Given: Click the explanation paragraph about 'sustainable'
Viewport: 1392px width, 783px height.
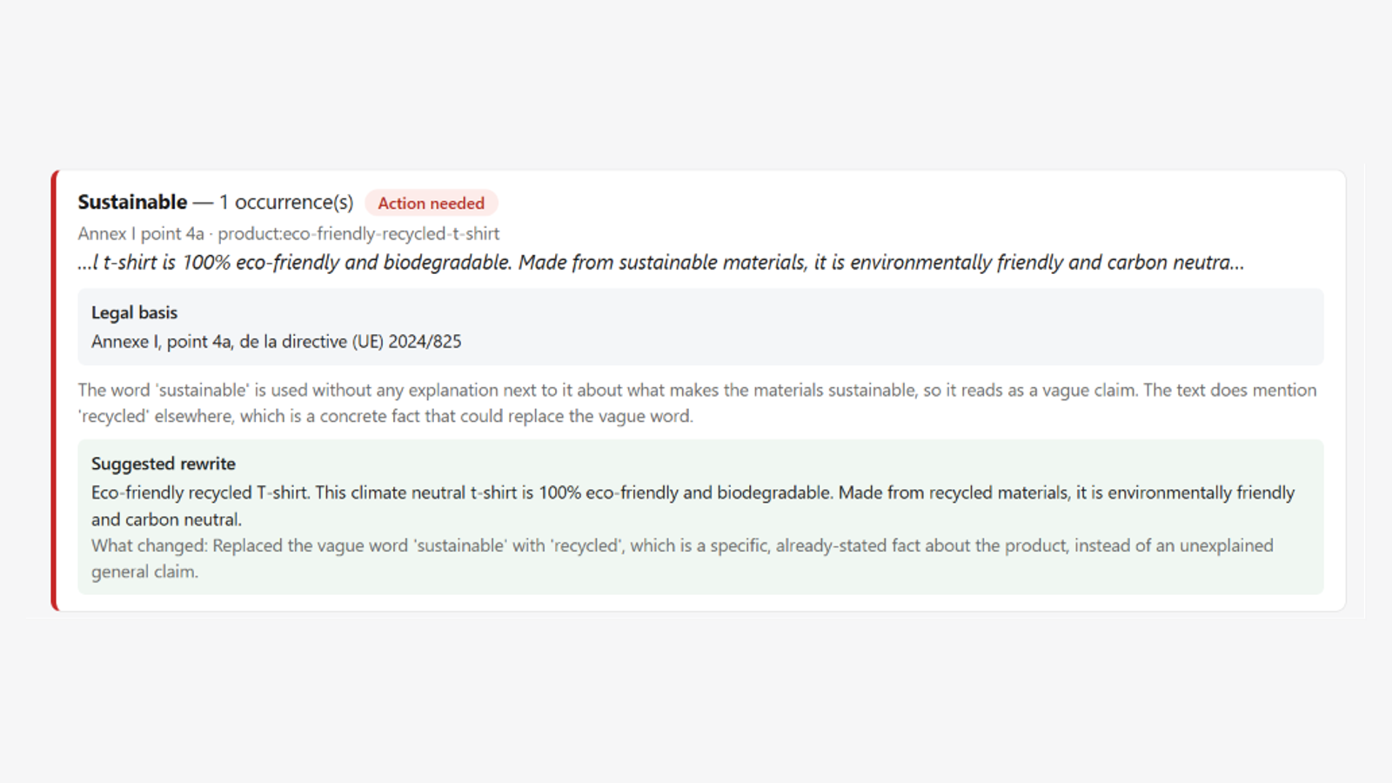Looking at the screenshot, I should (x=697, y=403).
